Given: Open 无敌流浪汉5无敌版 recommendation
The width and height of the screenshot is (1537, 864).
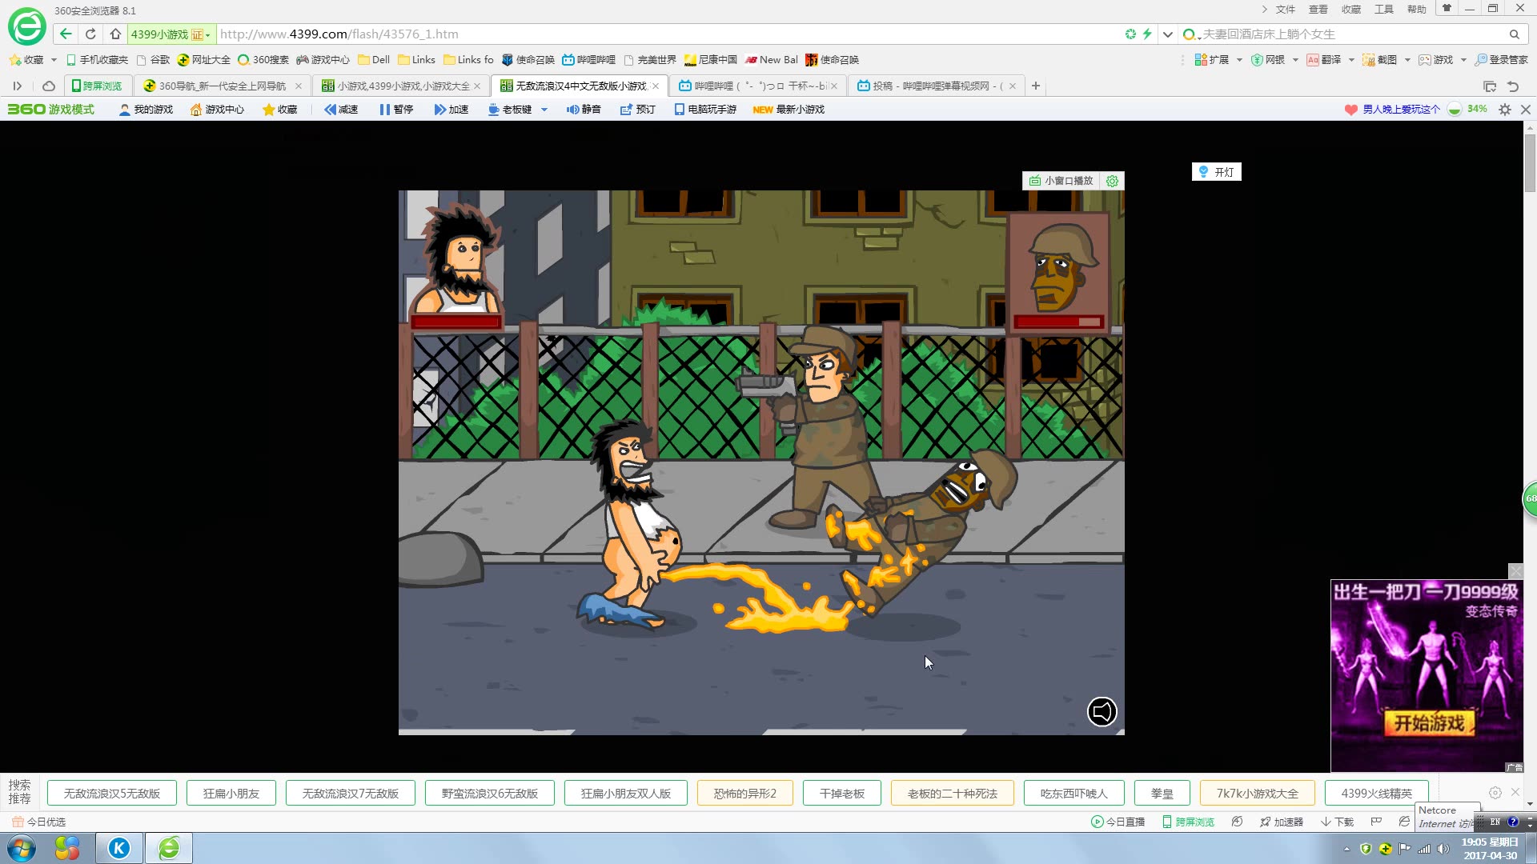Looking at the screenshot, I should 112,794.
